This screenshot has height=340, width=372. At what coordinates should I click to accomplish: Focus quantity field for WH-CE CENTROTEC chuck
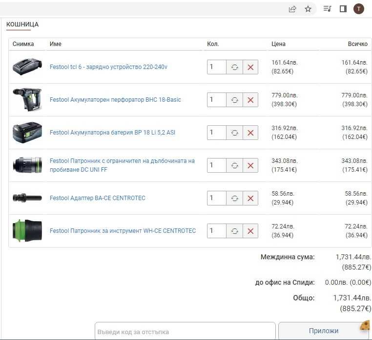pyautogui.click(x=217, y=231)
